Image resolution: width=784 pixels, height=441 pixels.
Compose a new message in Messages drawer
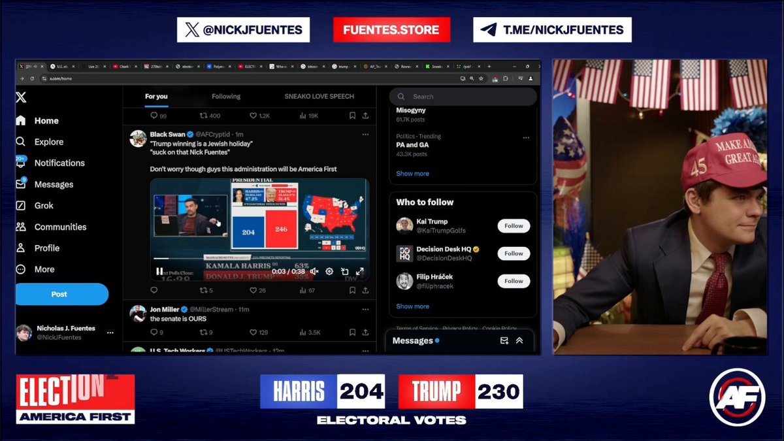pos(504,340)
